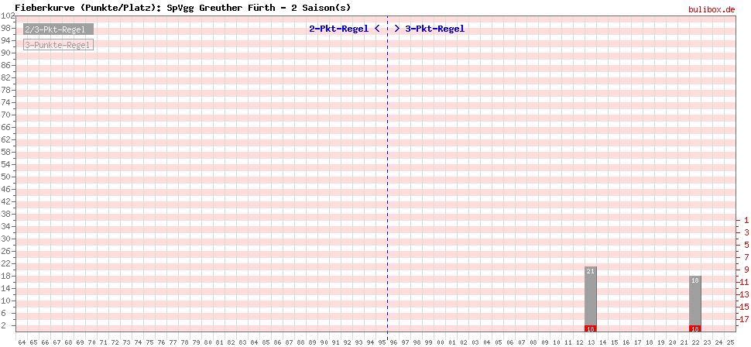Click the red rank 18 marker at season 13
Viewport: 751px width, 347px height.
tap(591, 328)
